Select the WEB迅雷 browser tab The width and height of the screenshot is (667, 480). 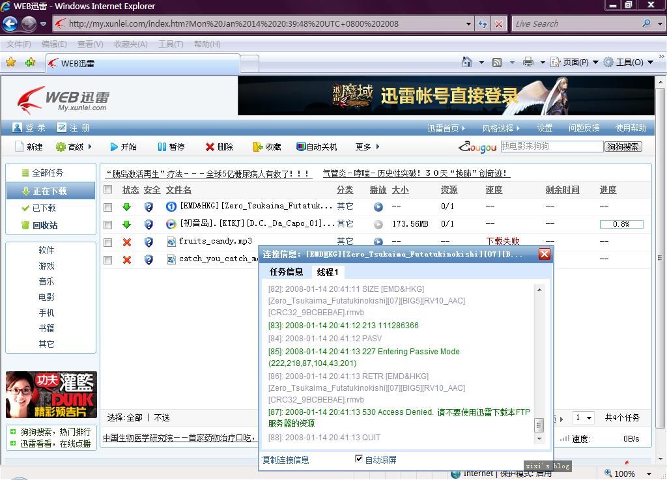(x=143, y=63)
